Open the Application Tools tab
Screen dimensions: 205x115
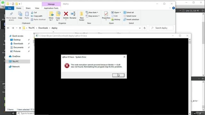pos(51,8)
